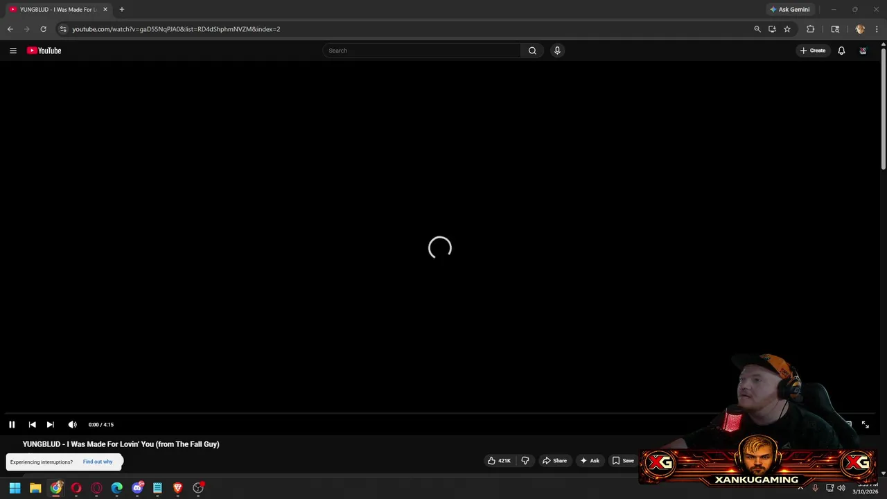This screenshot has height=499, width=887.
Task: Click the page vertical scrollbar thumb
Action: point(884,107)
